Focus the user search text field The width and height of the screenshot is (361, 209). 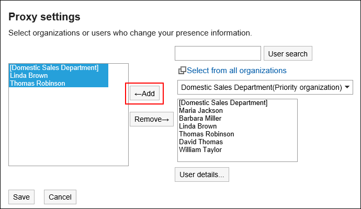tap(218, 53)
